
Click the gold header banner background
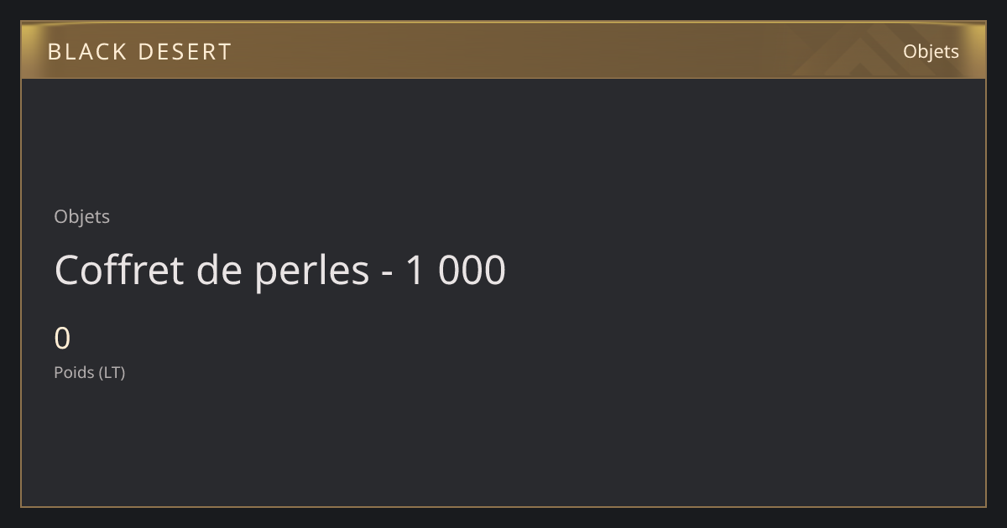(x=503, y=50)
